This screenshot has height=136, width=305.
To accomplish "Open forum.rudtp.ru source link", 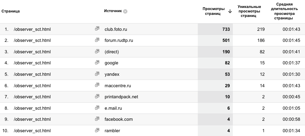I will coord(119,40).
